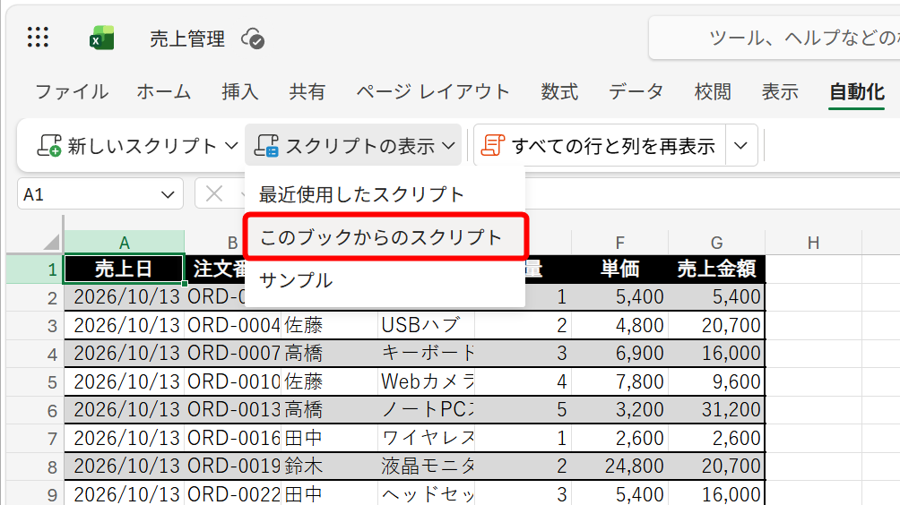
Task: Click the date cell in row 3
Action: tap(124, 325)
